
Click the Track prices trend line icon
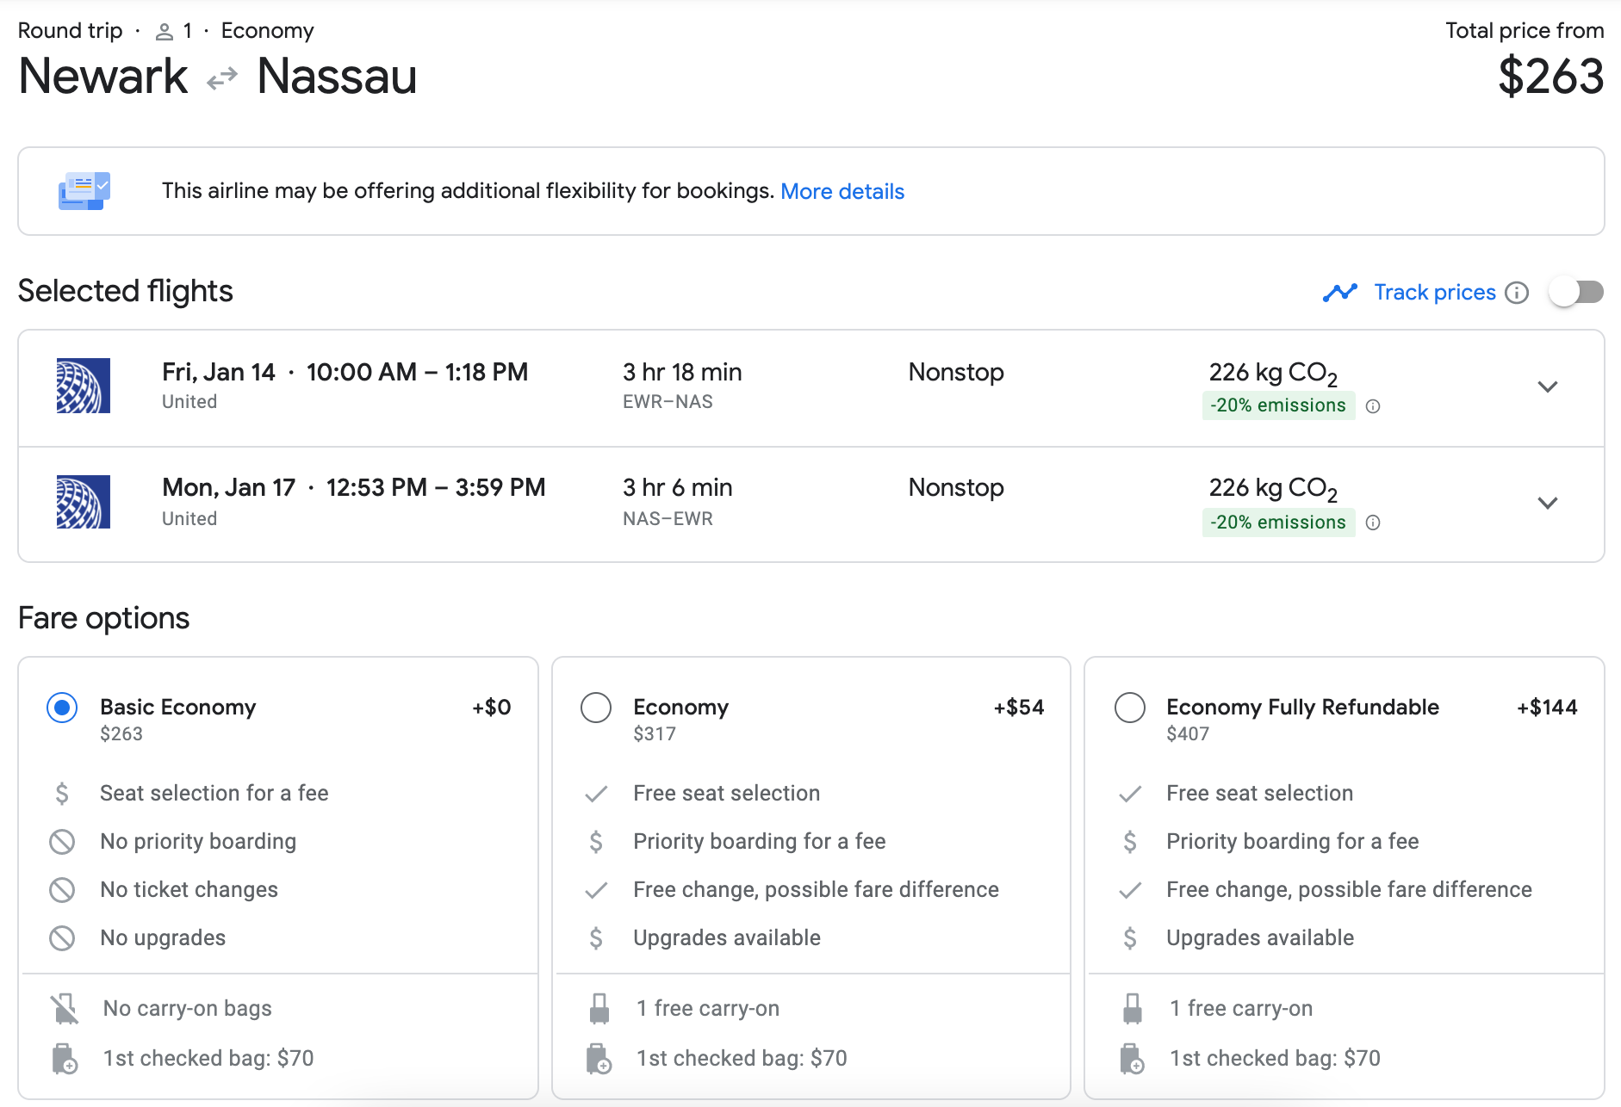(1339, 293)
